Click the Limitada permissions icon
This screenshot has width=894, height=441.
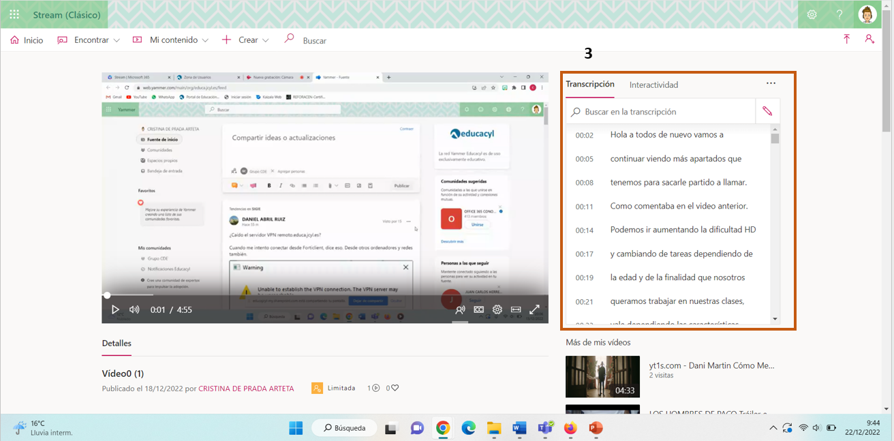click(x=317, y=388)
